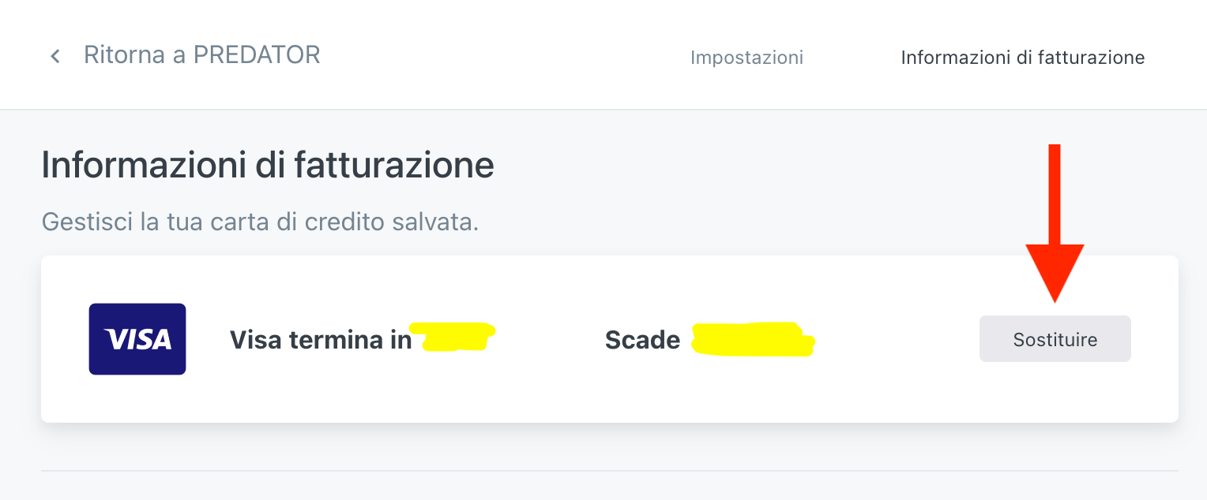
Task: Select the Informazioni di fatturazione tab
Action: tap(1022, 58)
